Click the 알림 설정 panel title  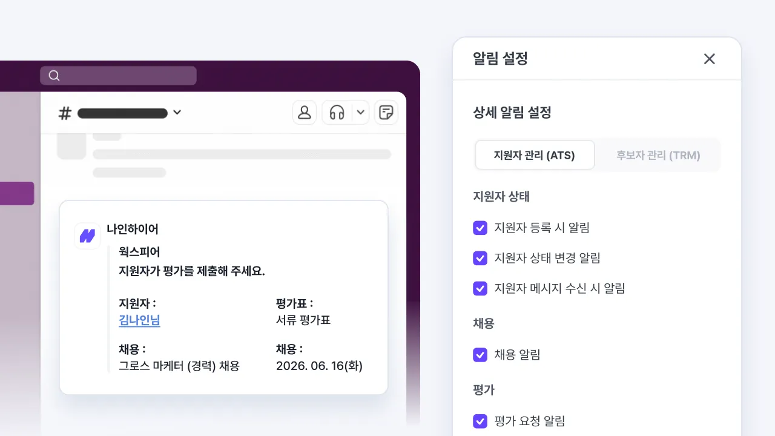tap(500, 59)
